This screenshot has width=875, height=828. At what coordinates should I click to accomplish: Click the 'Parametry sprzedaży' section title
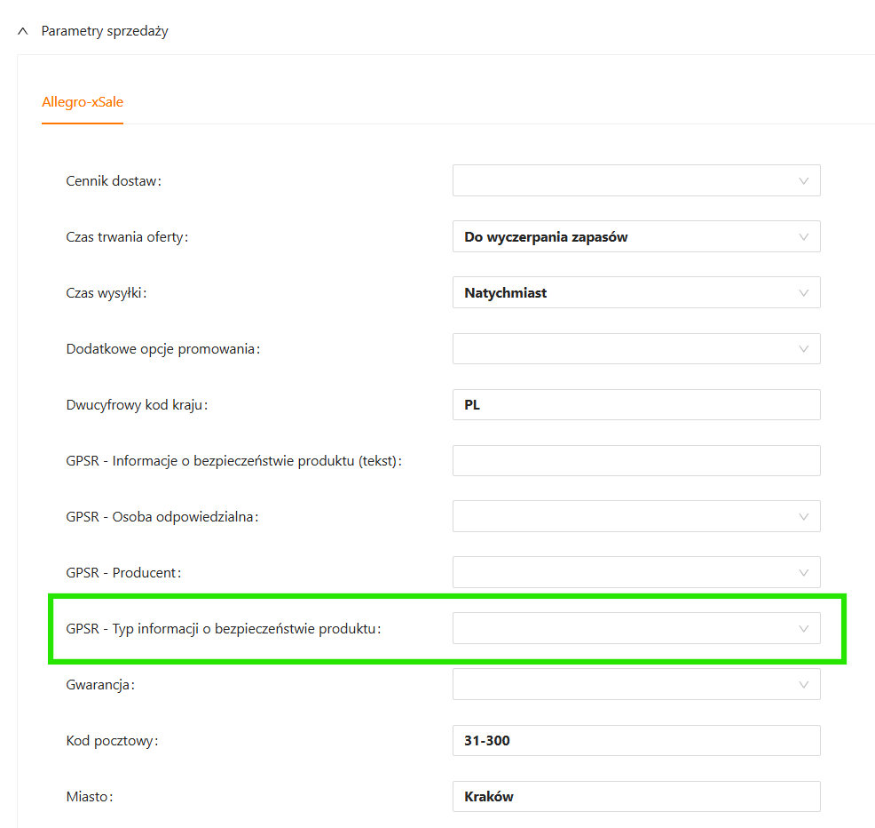coord(105,31)
